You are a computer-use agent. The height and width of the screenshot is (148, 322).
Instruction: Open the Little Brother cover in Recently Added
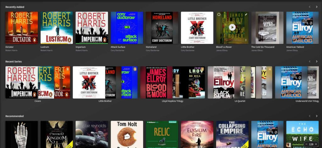tap(197, 28)
